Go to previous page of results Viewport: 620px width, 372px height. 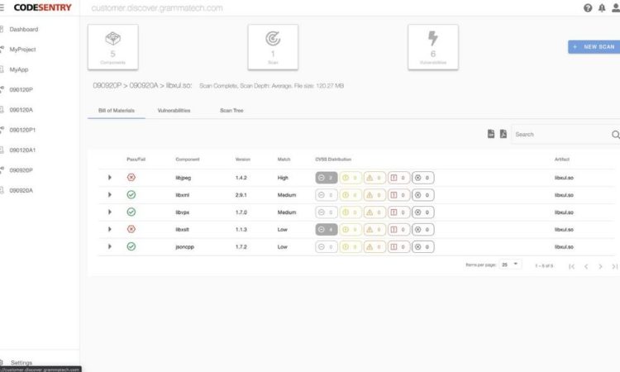click(586, 266)
